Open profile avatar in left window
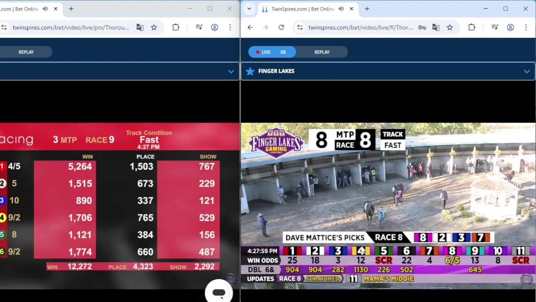 click(214, 27)
